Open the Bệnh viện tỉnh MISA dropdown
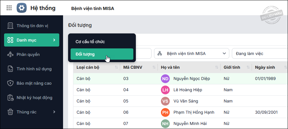288x129 pixels. [191, 53]
